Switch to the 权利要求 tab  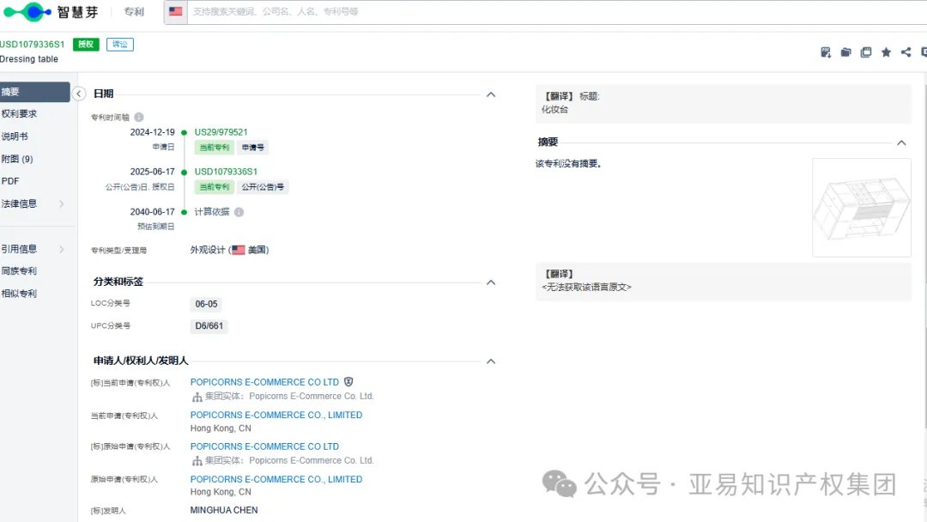[20, 114]
